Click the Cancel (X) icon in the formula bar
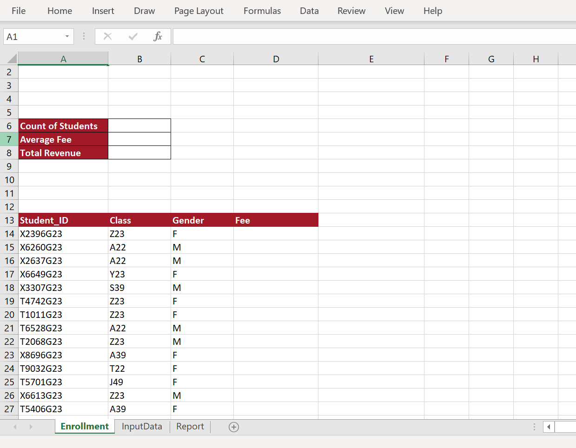This screenshot has height=448, width=576. pyautogui.click(x=108, y=36)
